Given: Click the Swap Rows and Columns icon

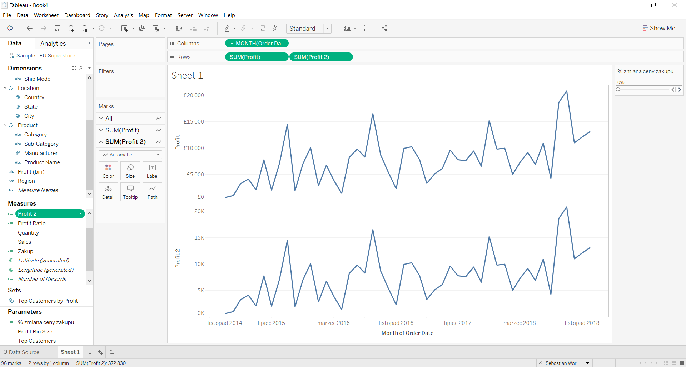Looking at the screenshot, I should (179, 29).
